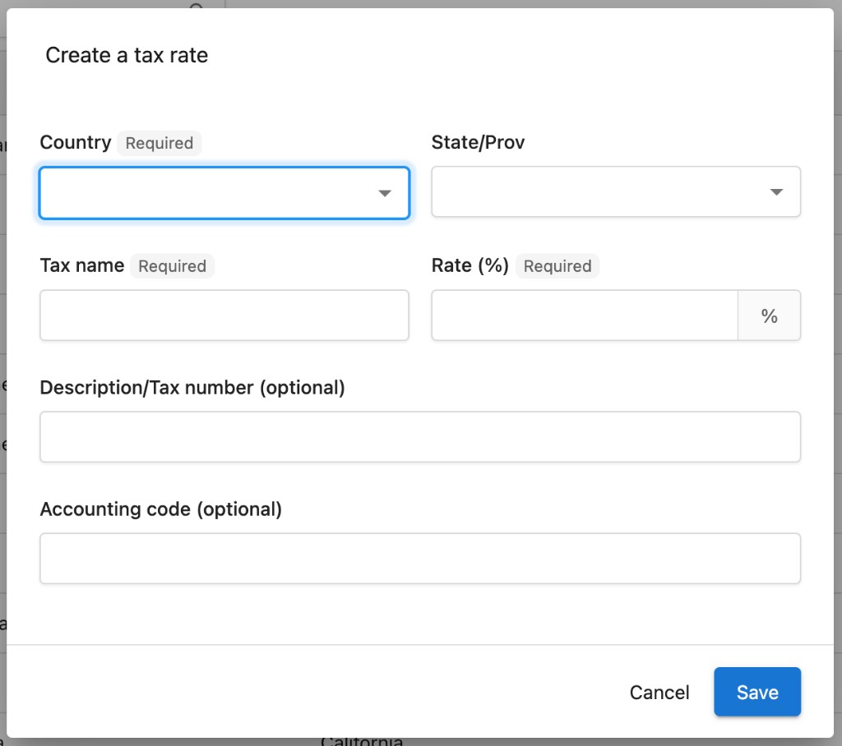Focus the Tax name input box
Viewport: 842px width, 746px height.
(224, 315)
